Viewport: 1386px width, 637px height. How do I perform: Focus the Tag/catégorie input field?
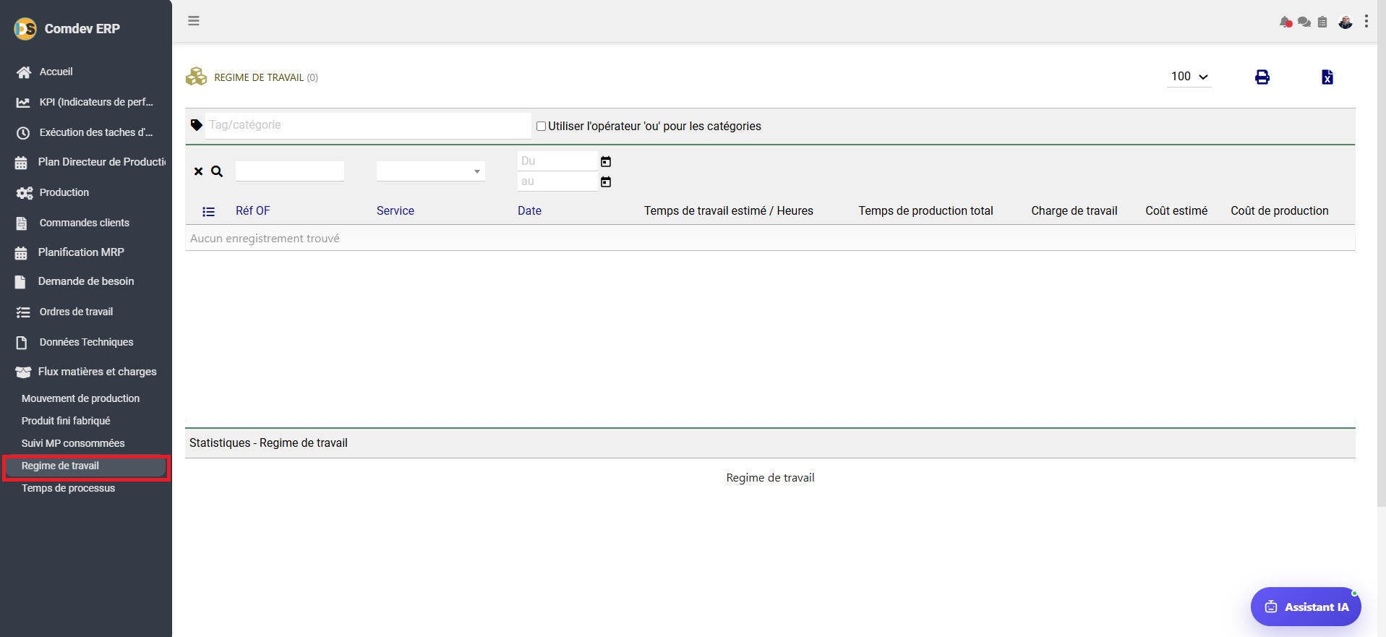click(x=369, y=125)
